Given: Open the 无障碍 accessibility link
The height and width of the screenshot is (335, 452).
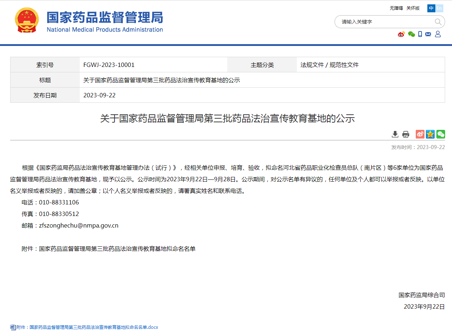Looking at the screenshot, I should 396,8.
